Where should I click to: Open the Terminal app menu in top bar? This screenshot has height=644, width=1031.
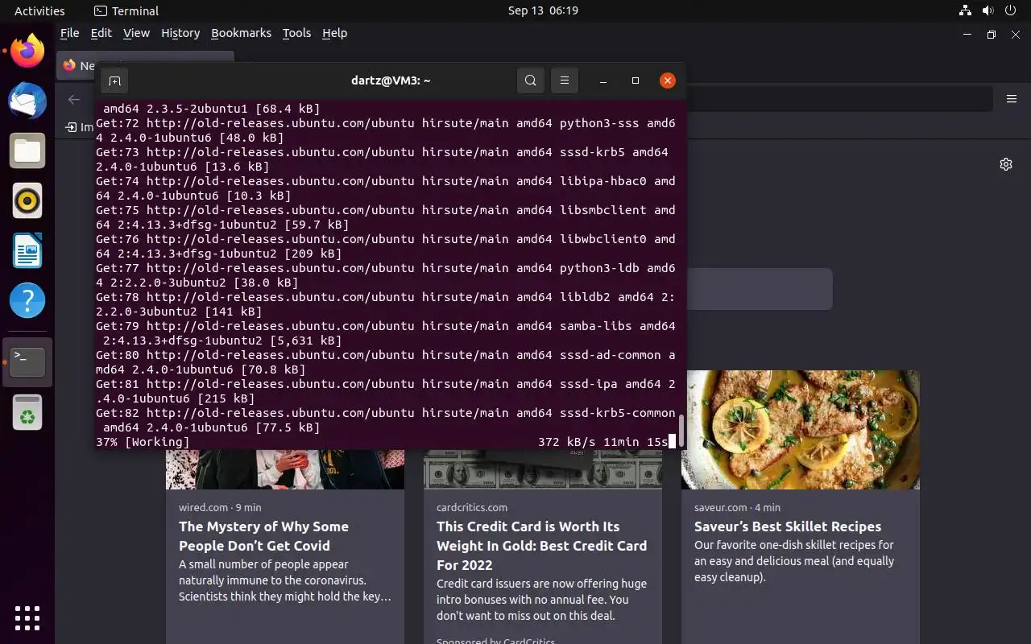click(x=126, y=10)
